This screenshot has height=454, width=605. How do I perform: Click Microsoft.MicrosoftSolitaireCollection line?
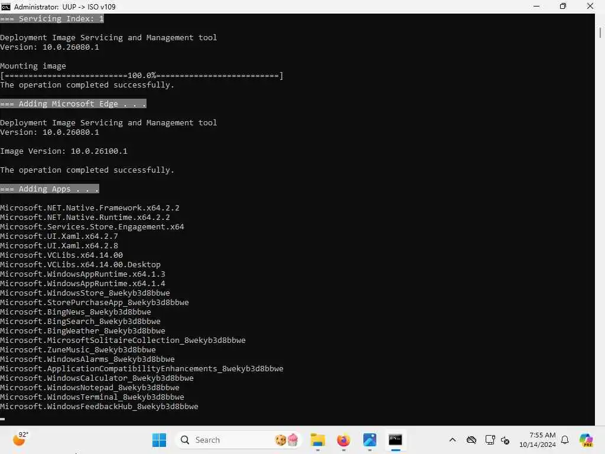click(x=123, y=340)
